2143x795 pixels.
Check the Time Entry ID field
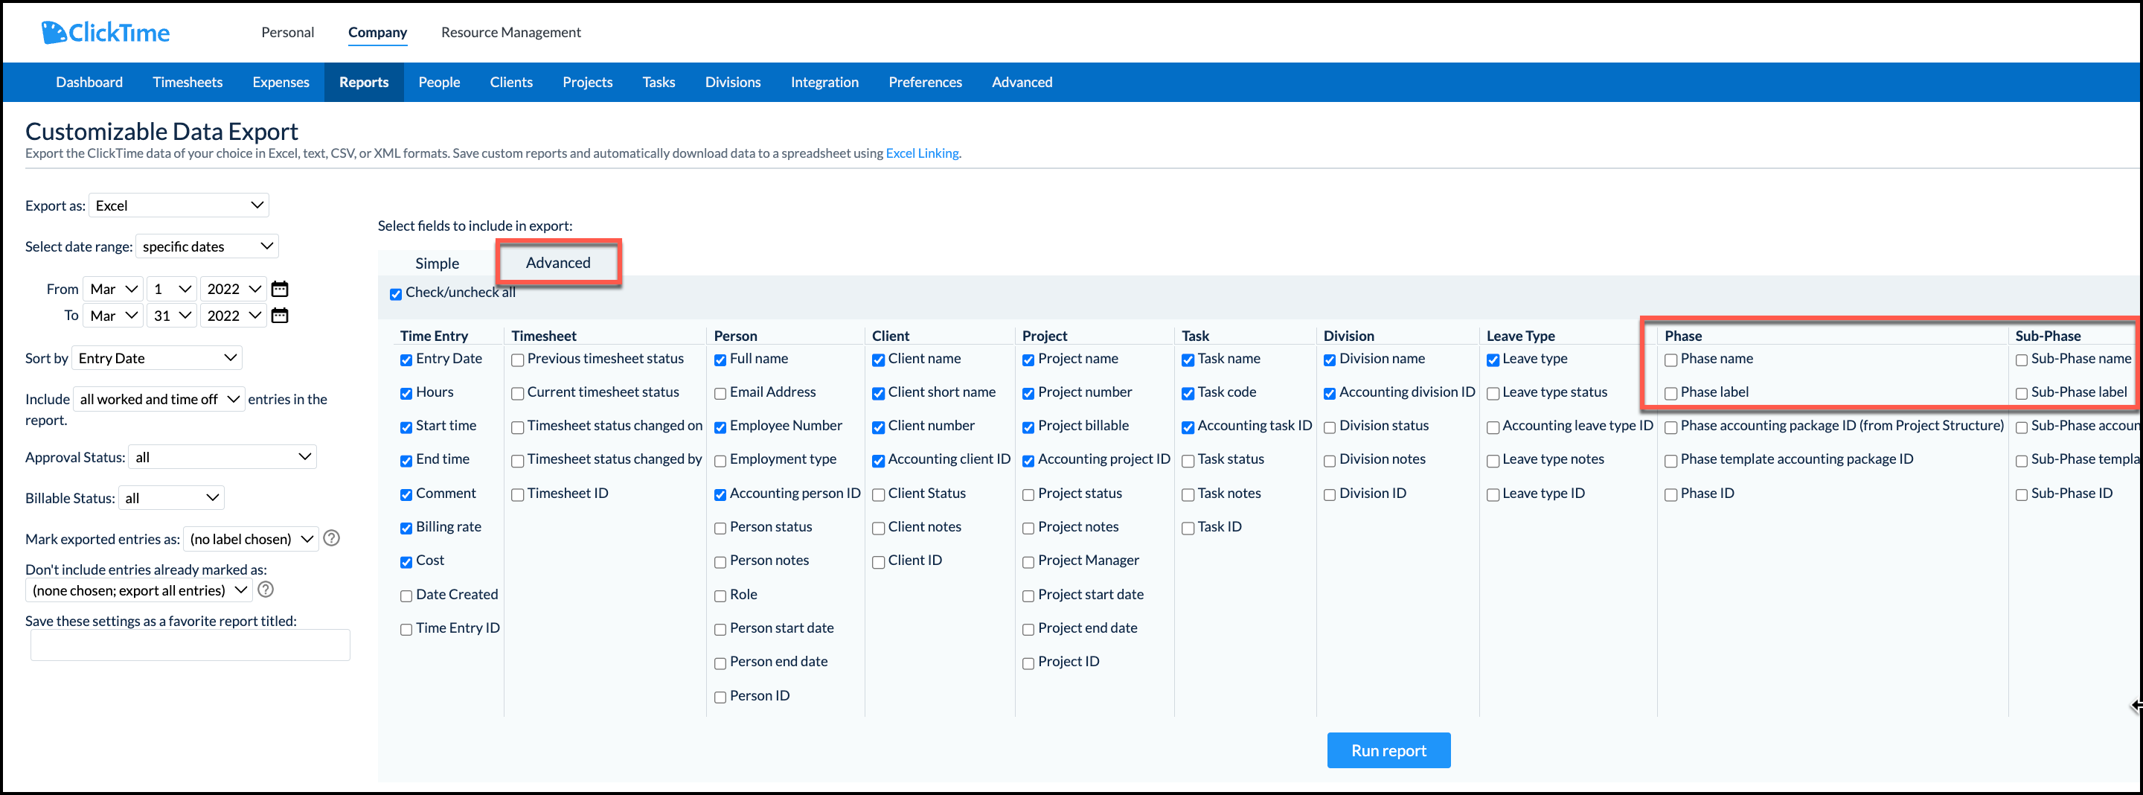[x=406, y=630]
